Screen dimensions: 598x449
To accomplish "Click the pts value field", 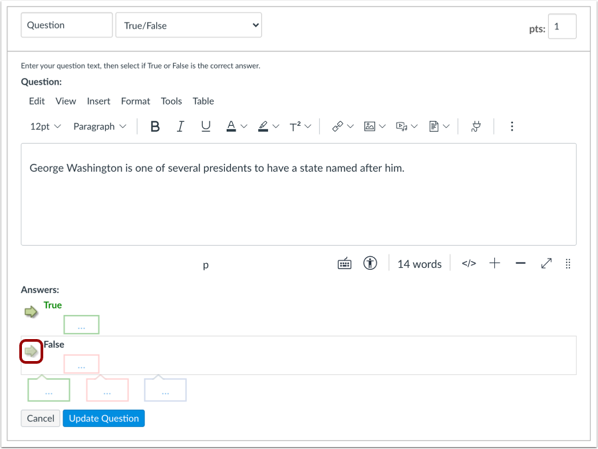I will click(562, 27).
